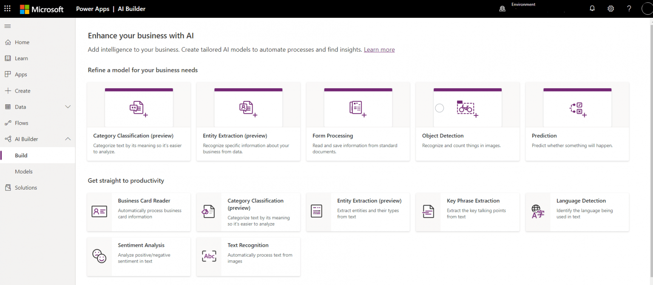Open the environment picker icon
Viewport: 653px width, 285px height.
click(x=502, y=8)
